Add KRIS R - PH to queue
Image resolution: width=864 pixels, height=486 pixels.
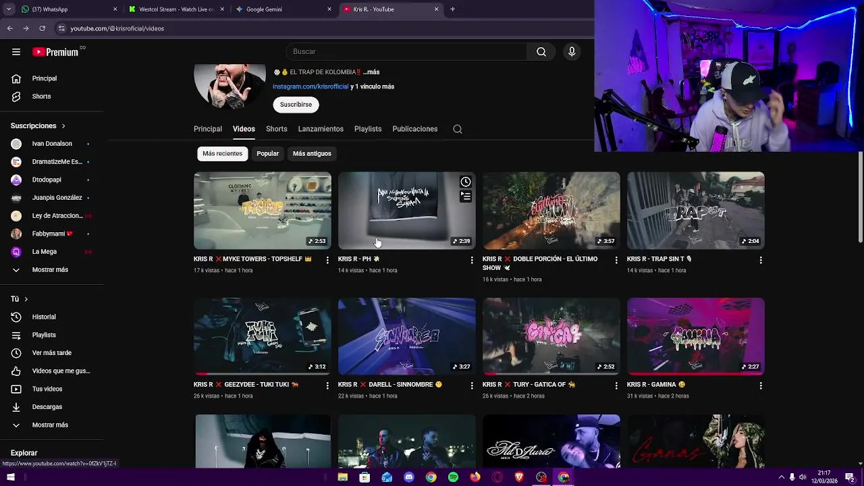(x=466, y=196)
